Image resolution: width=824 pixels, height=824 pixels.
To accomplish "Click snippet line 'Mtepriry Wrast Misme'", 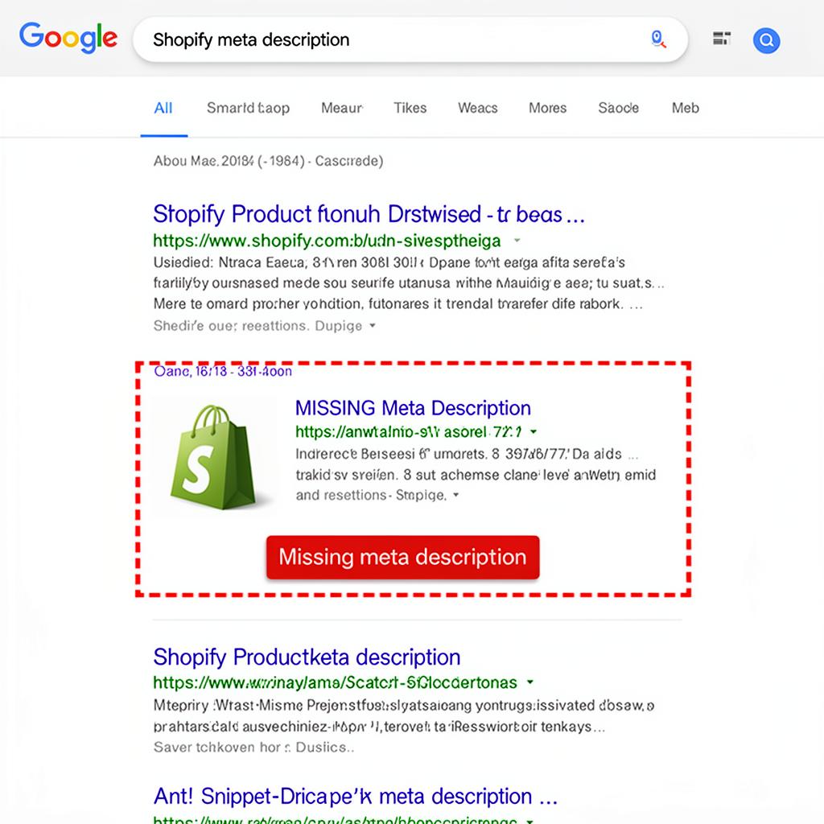I will [x=404, y=705].
